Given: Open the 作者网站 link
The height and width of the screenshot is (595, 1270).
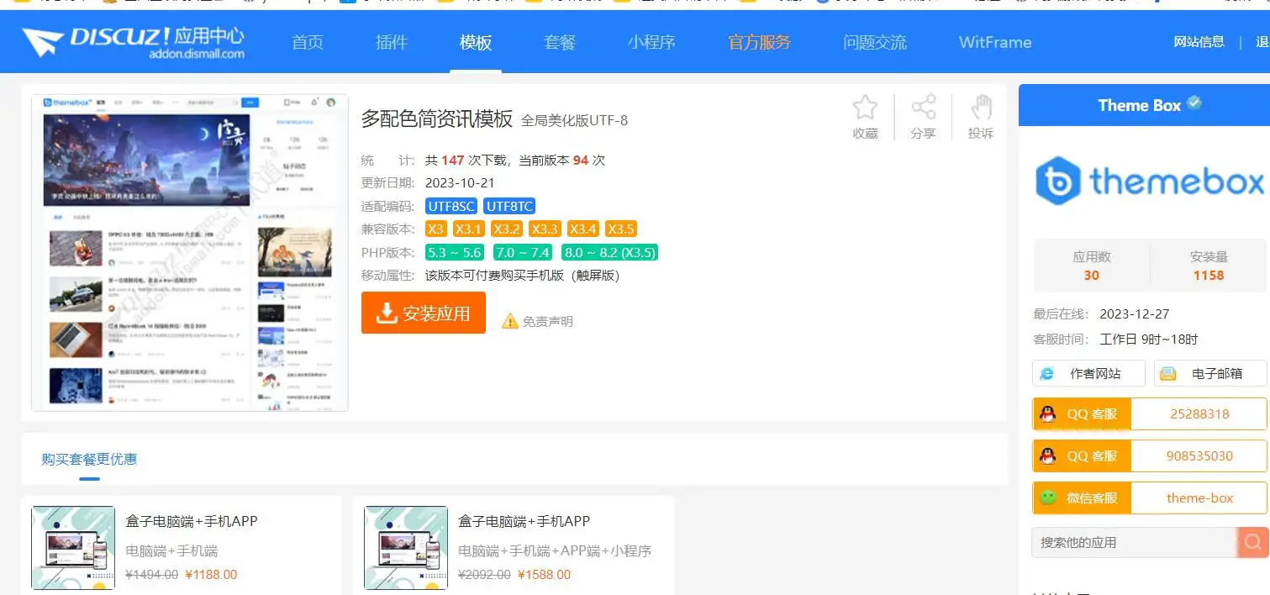Looking at the screenshot, I should point(1088,373).
